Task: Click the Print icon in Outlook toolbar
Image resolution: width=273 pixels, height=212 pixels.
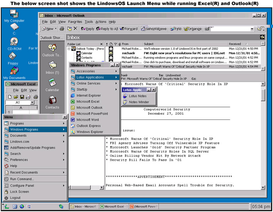Action: pyautogui.click(x=62, y=29)
